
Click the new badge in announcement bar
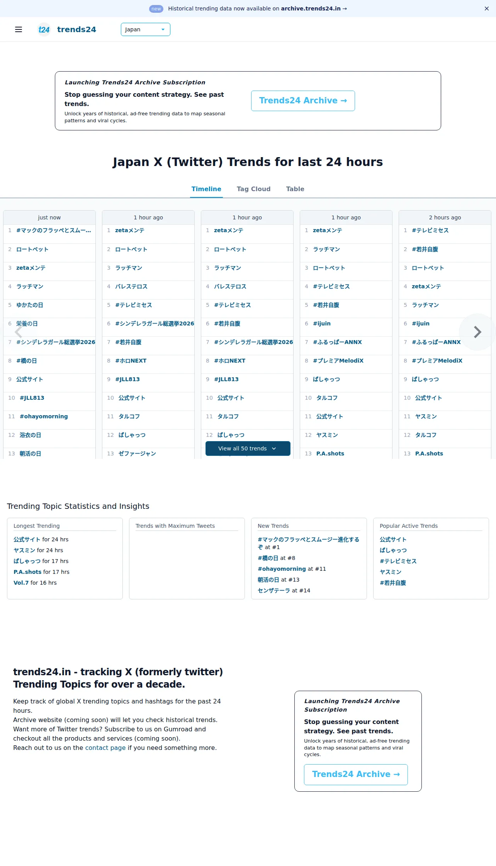pos(156,9)
